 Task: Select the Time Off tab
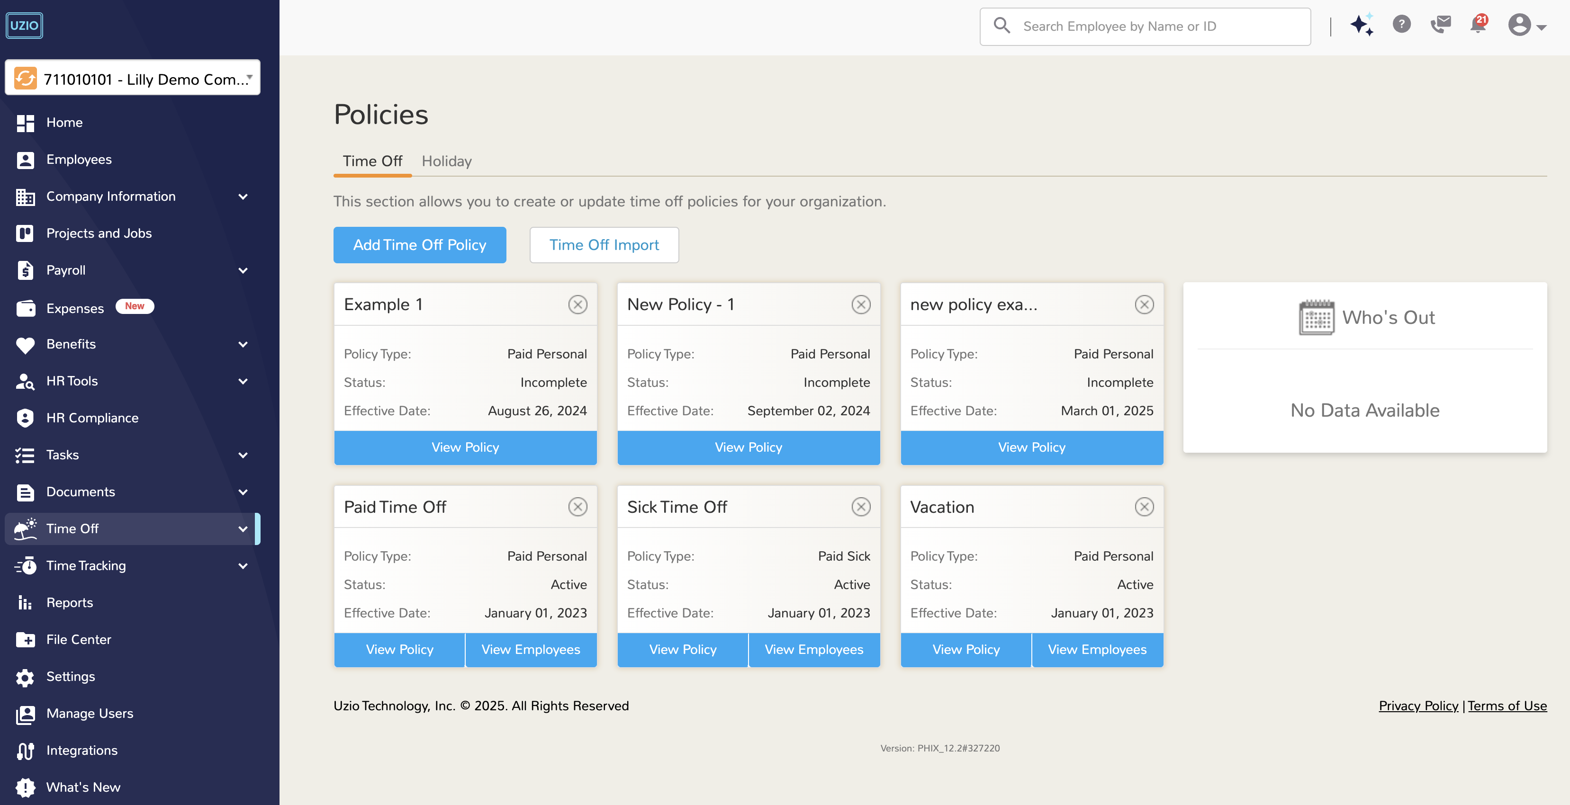click(x=372, y=161)
